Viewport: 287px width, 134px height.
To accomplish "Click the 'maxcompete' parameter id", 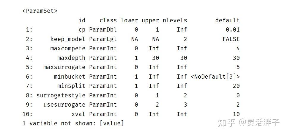I will pyautogui.click(x=68, y=49).
